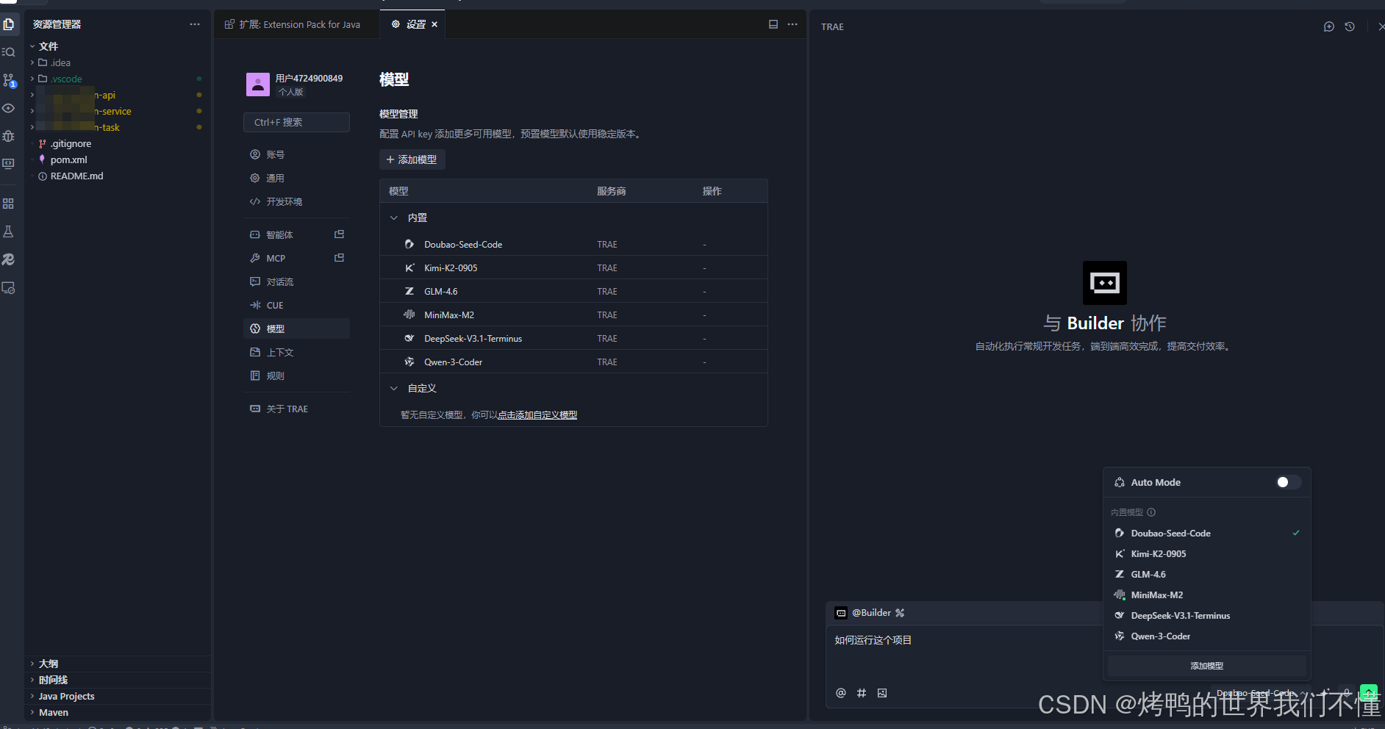Expand the .idea folder
The image size is (1385, 729).
coord(32,62)
